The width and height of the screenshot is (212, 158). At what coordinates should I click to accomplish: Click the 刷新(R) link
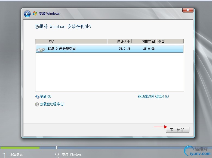coord(46,96)
